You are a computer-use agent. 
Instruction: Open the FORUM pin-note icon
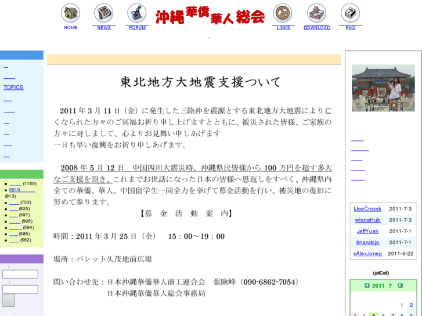tap(137, 13)
